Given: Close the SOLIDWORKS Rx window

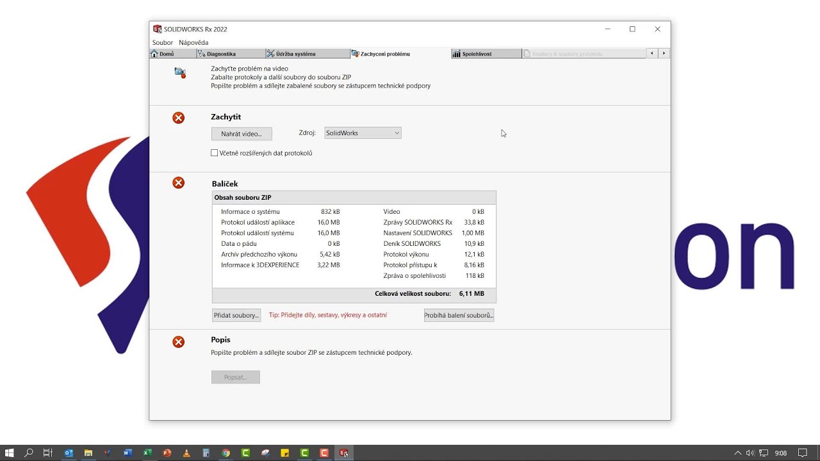Looking at the screenshot, I should [x=657, y=29].
